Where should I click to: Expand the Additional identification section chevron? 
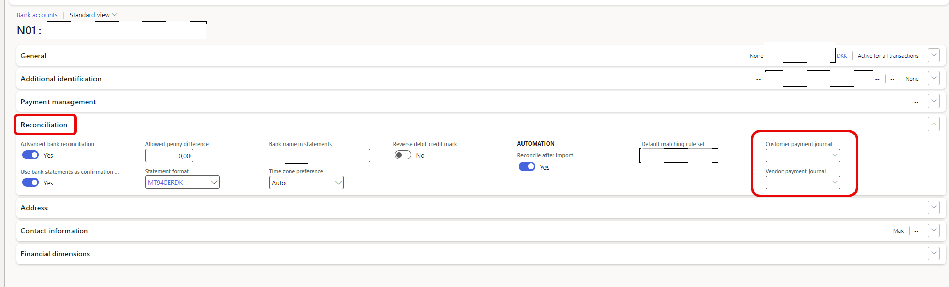pos(933,78)
